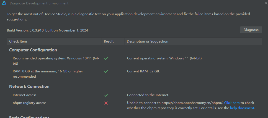Select the 'RAM: 8 GB at the minimum' check item

pyautogui.click(x=48, y=74)
